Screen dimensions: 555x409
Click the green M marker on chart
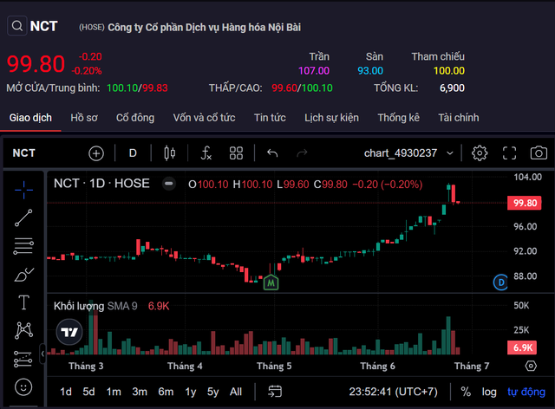(271, 282)
